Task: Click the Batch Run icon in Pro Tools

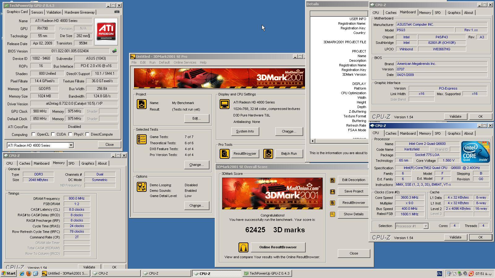Action: click(x=268, y=154)
